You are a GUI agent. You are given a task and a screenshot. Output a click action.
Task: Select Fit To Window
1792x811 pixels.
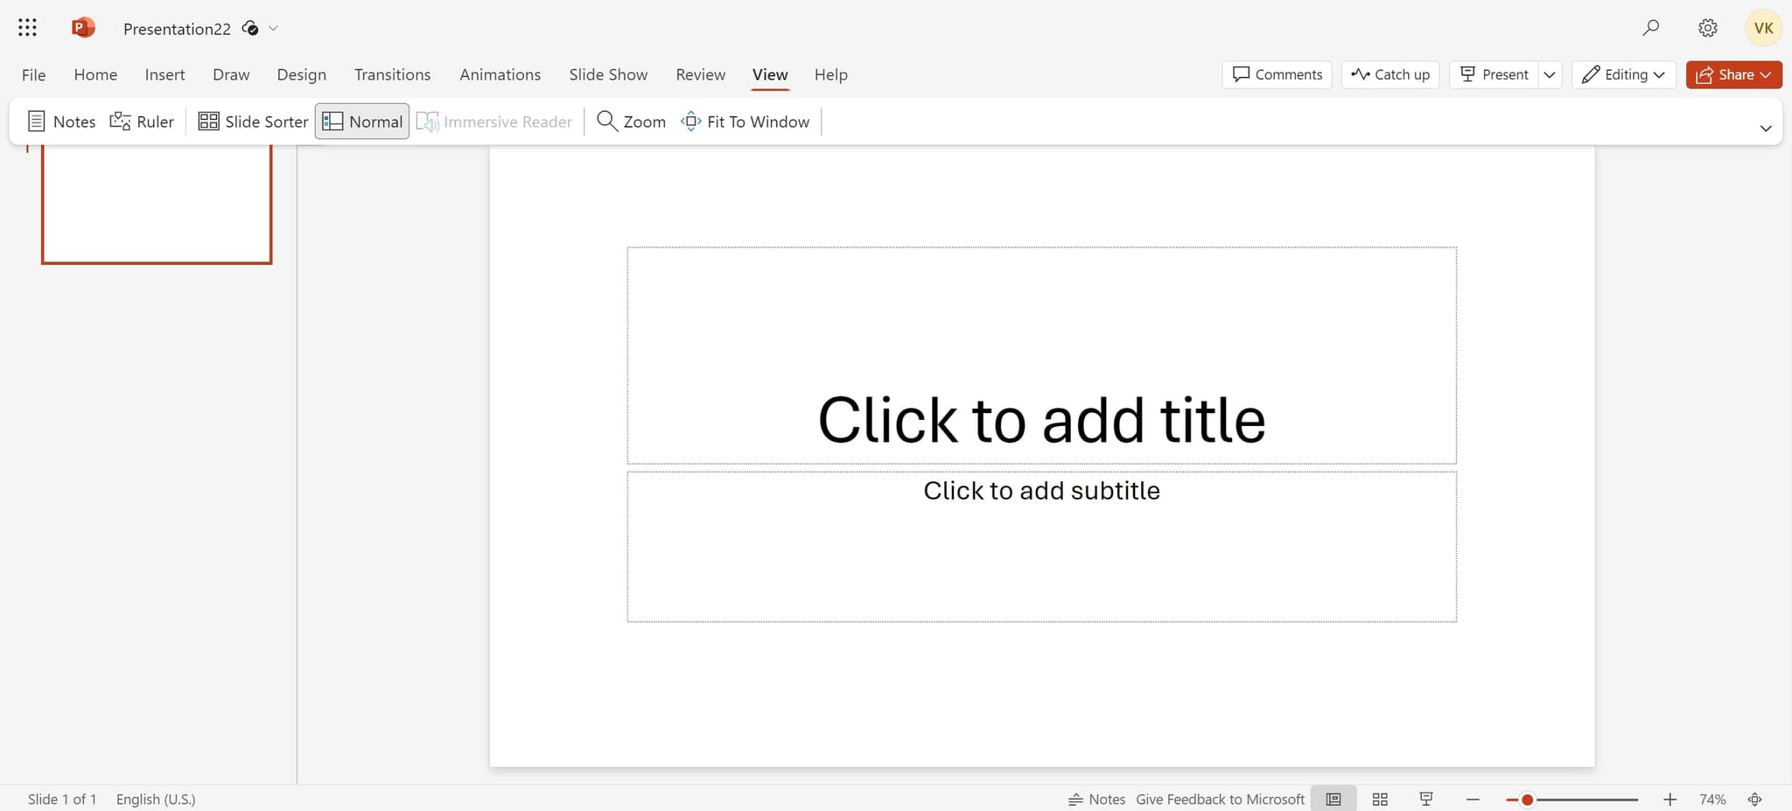pyautogui.click(x=745, y=121)
